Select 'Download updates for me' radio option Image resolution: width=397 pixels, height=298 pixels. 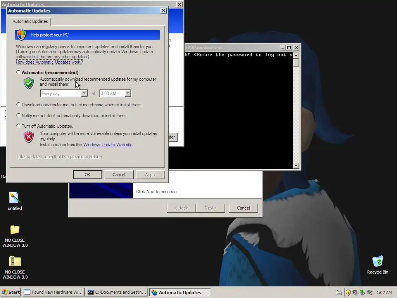(x=19, y=104)
